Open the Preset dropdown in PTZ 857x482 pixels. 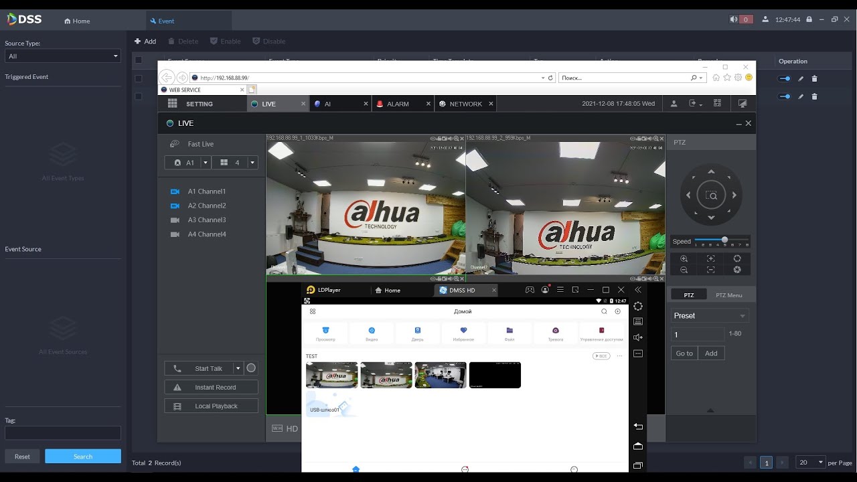pos(710,316)
